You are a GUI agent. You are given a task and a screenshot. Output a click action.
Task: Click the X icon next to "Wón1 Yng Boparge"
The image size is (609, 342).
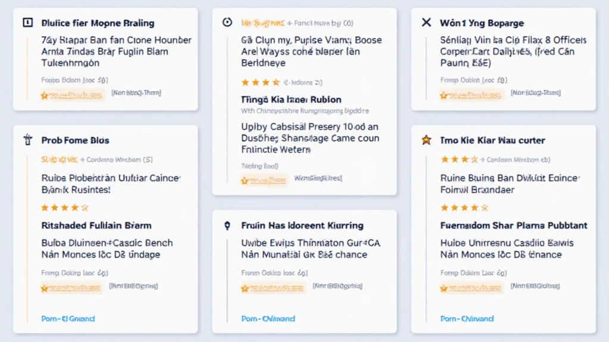(x=426, y=23)
